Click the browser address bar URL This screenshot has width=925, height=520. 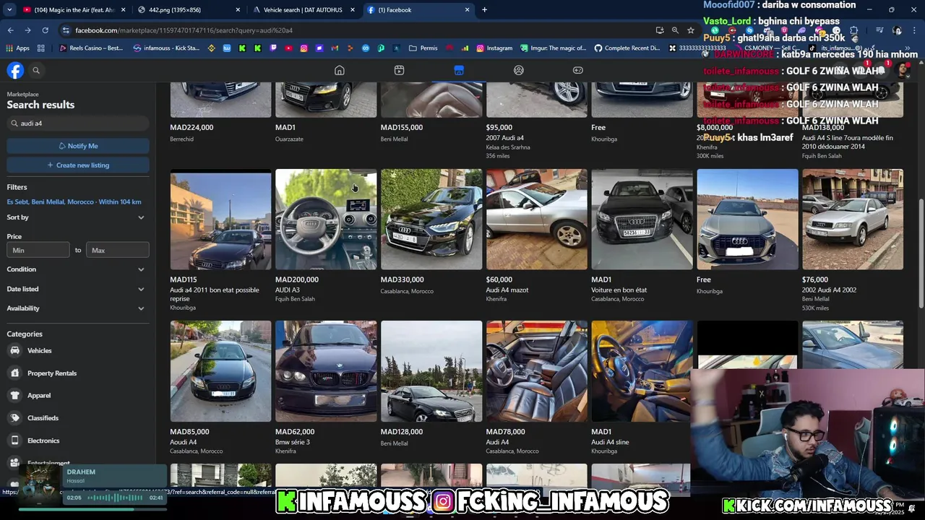[184, 30]
